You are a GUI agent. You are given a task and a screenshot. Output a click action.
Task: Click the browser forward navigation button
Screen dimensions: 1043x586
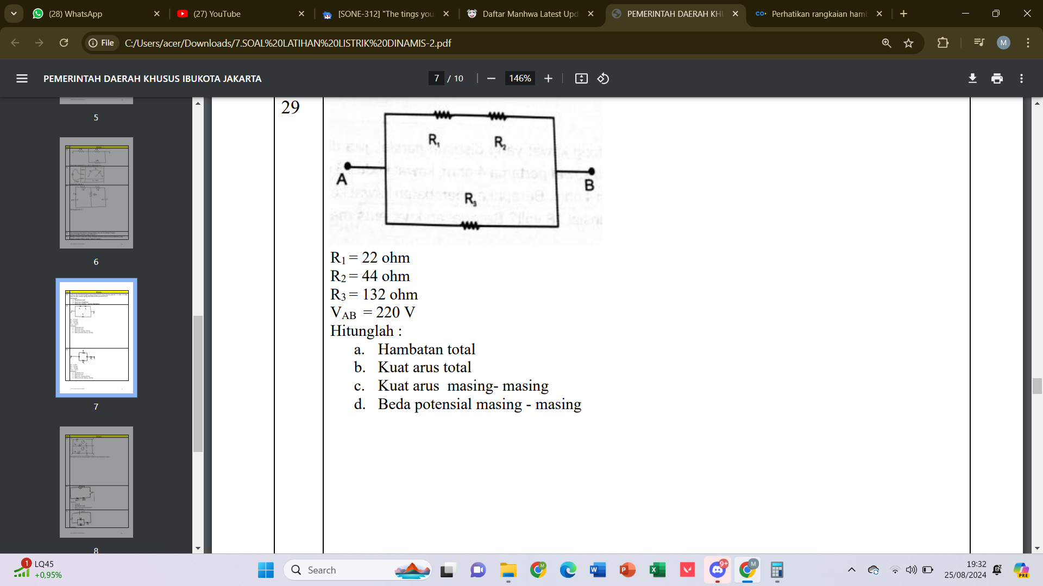pyautogui.click(x=39, y=43)
